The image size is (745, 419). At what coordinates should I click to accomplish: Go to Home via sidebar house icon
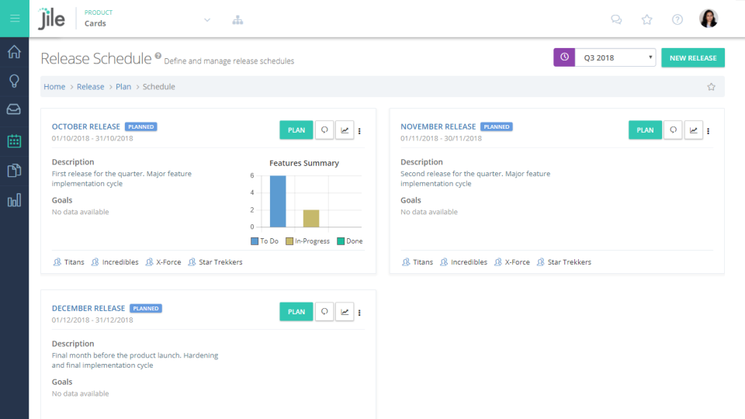click(x=14, y=52)
